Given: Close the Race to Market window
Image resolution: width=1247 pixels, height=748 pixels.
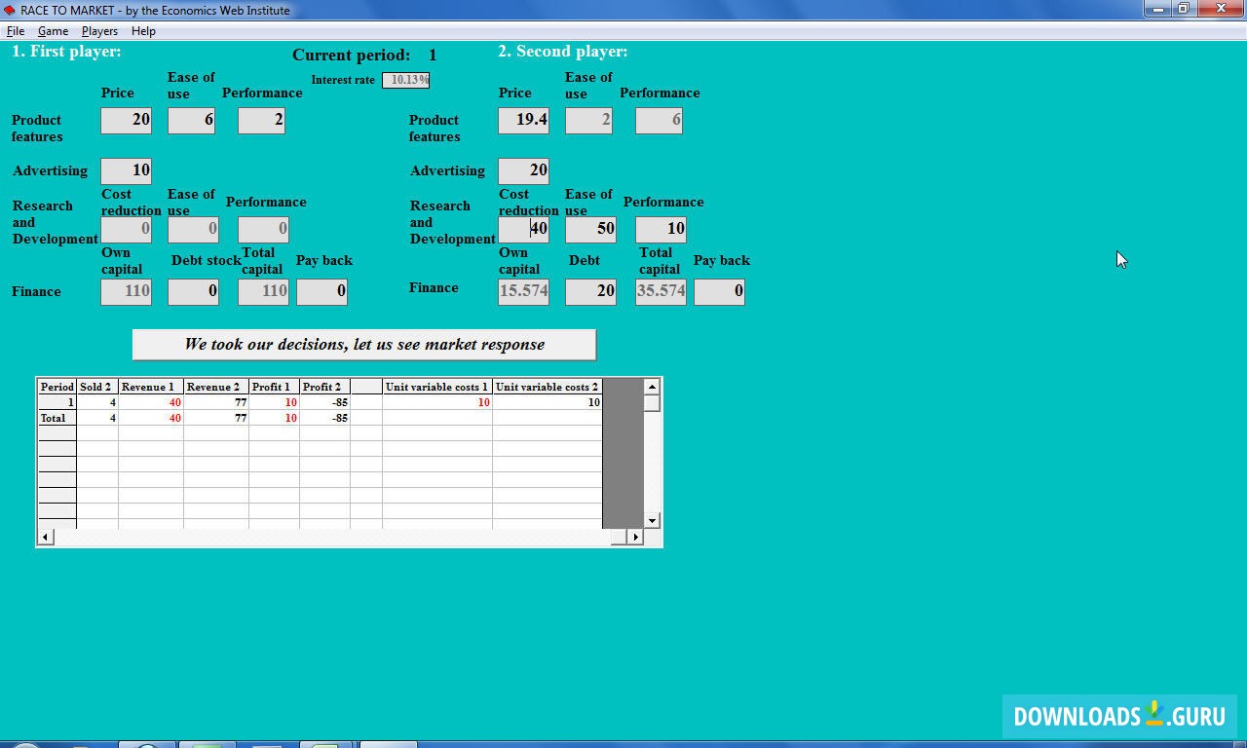Looking at the screenshot, I should [1221, 9].
